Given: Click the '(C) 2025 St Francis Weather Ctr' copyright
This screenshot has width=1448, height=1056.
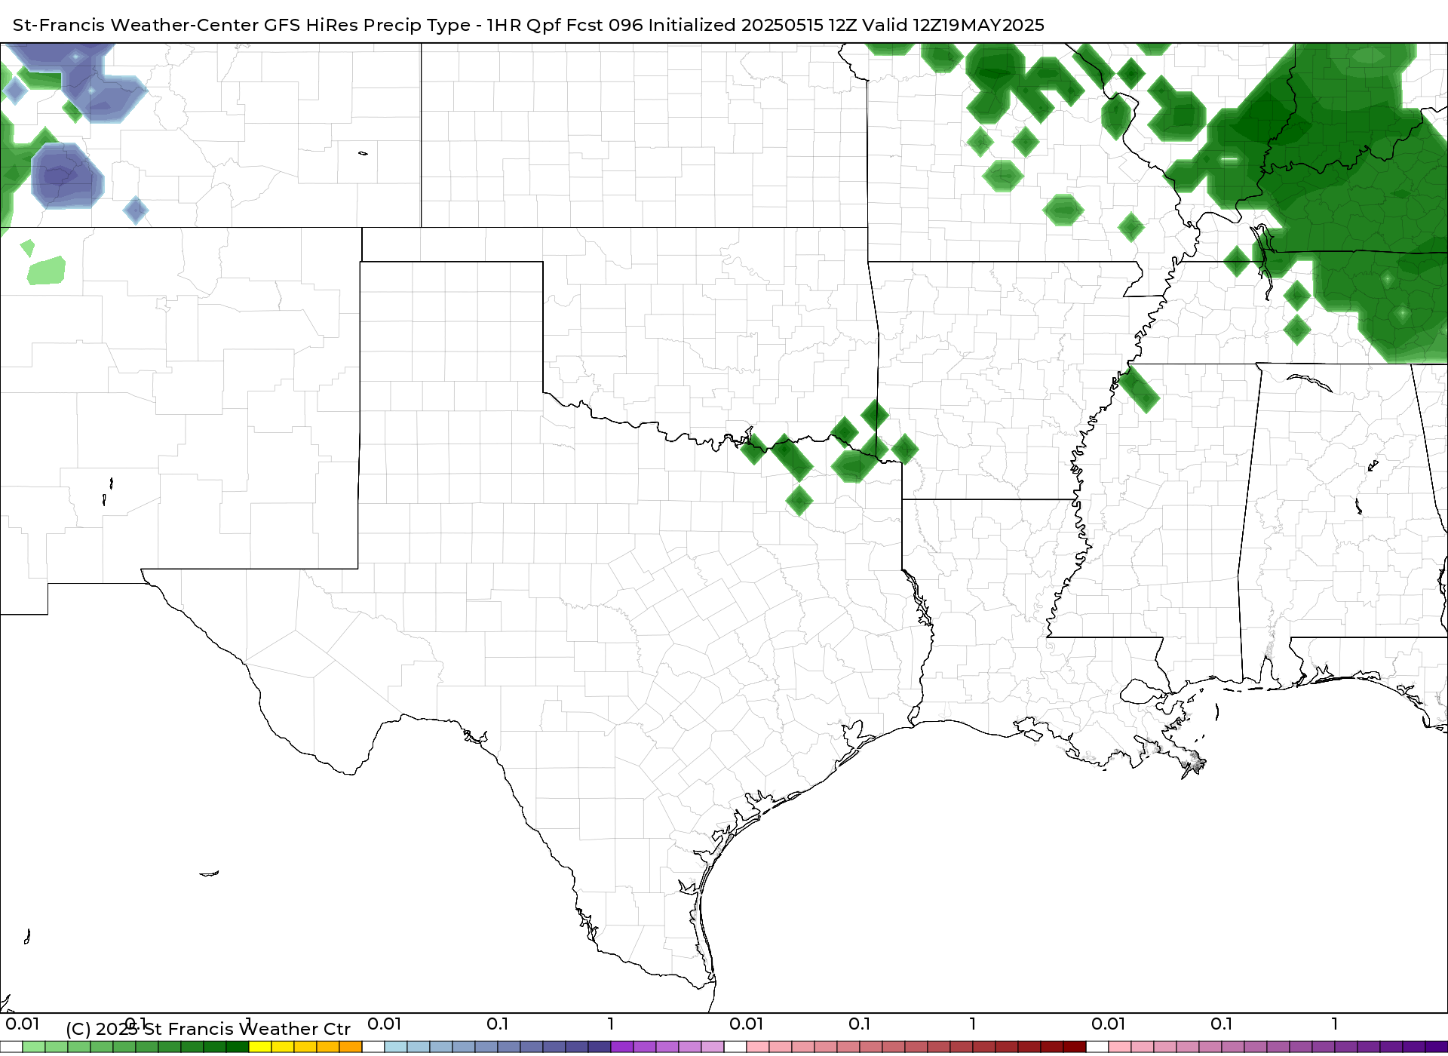Looking at the screenshot, I should click(x=208, y=1029).
